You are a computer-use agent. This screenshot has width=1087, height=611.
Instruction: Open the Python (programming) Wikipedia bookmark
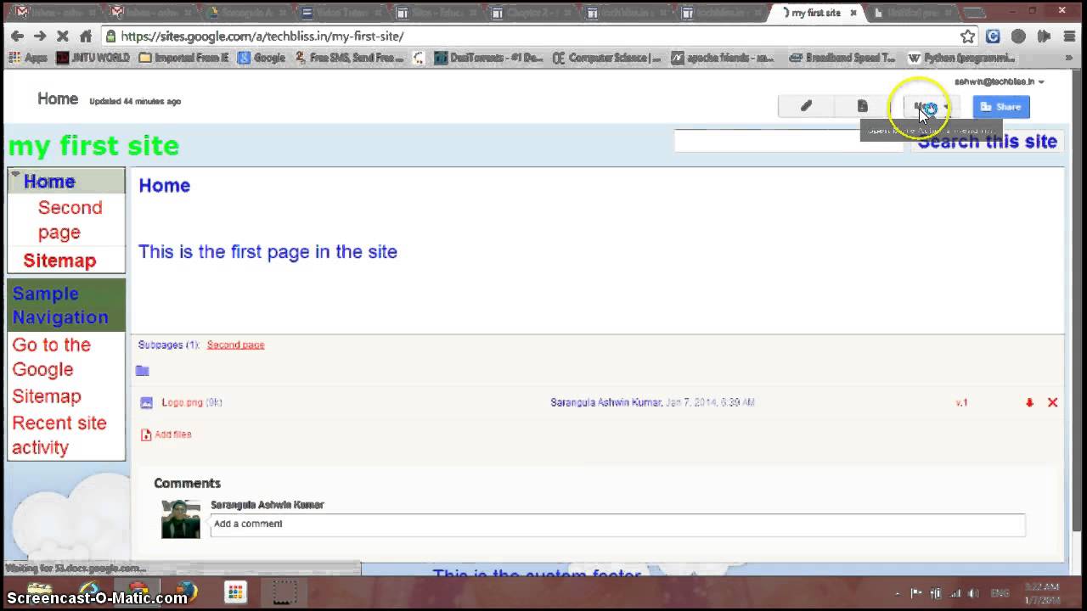click(x=961, y=58)
